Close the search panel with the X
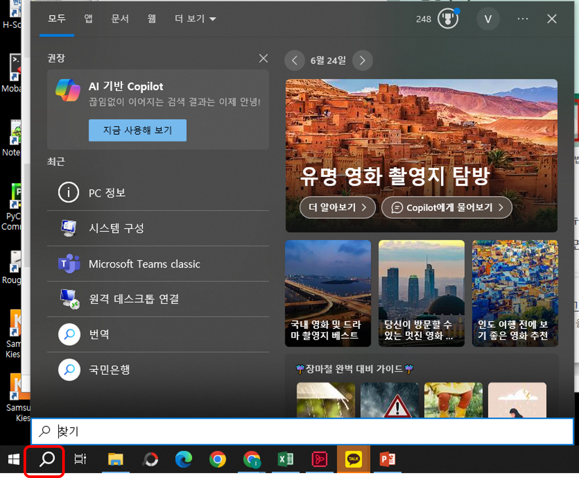Screen dimensions: 579x478 pos(552,19)
